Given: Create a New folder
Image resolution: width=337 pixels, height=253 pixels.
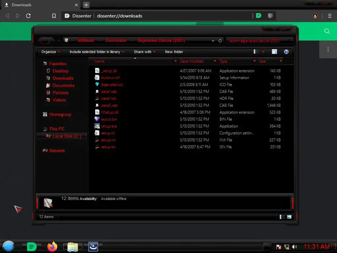Looking at the screenshot, I should point(174,52).
